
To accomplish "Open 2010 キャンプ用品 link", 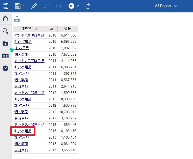I will click(23, 42).
